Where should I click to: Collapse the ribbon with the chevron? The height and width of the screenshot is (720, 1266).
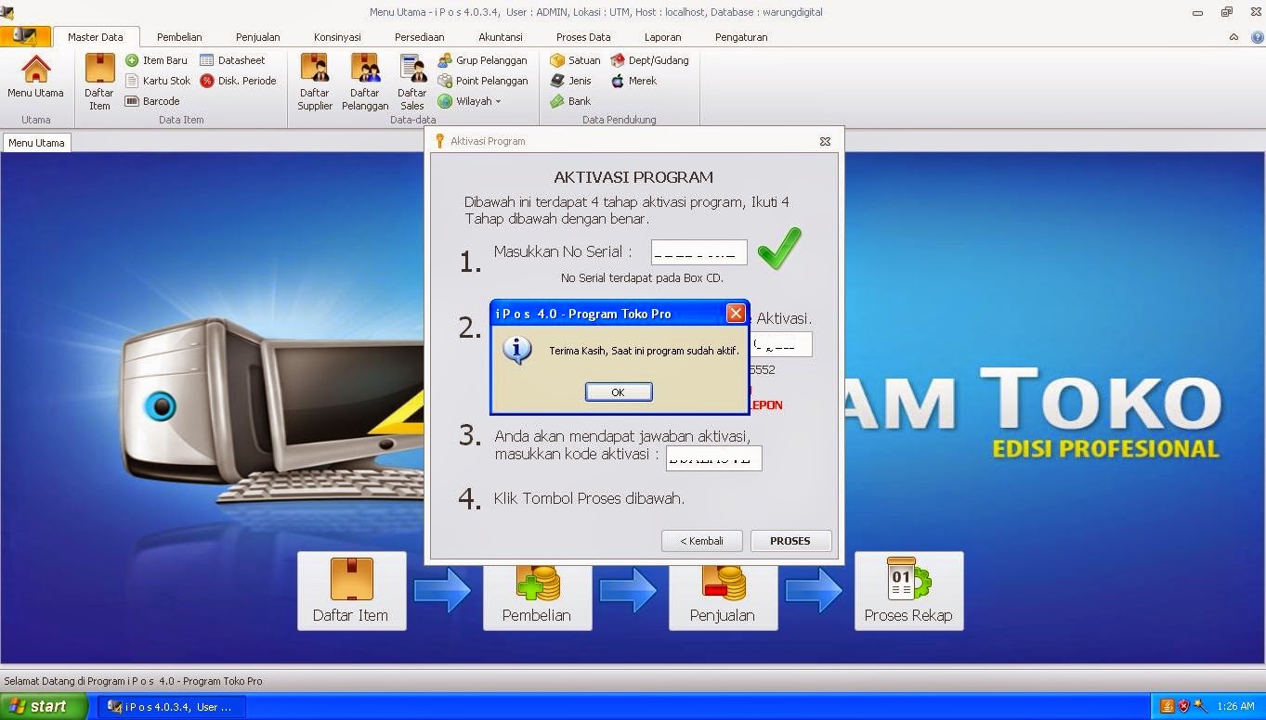1233,37
